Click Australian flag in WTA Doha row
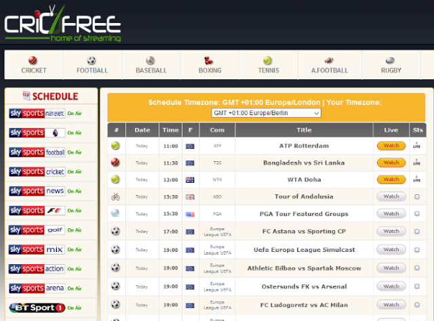 tap(190, 180)
